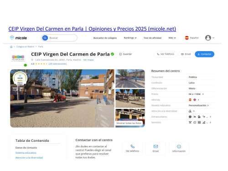Viewport: 228px width, 171px height.
Task: Open the micole.net hyperlink title
Action: pos(92,29)
